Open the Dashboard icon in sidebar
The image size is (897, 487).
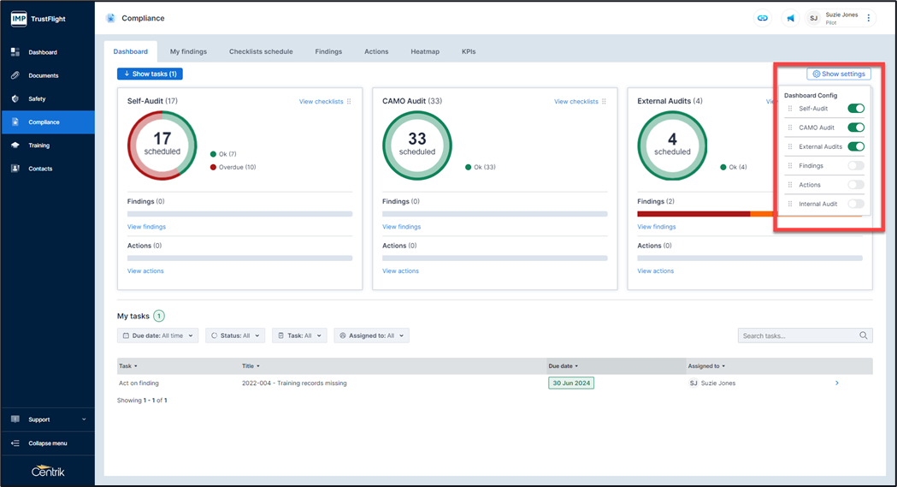15,52
